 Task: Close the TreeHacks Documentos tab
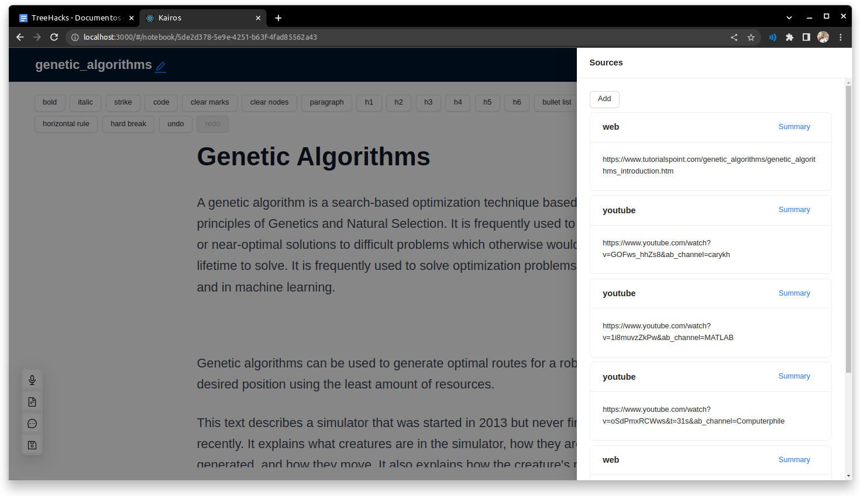point(131,18)
